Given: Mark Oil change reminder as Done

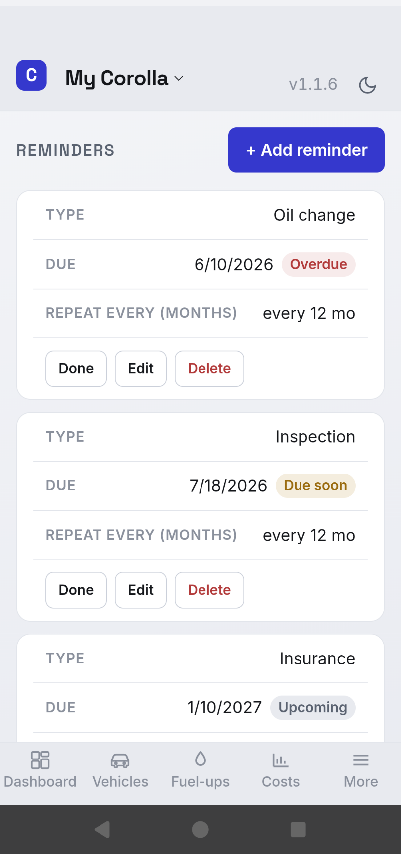Looking at the screenshot, I should click(76, 369).
